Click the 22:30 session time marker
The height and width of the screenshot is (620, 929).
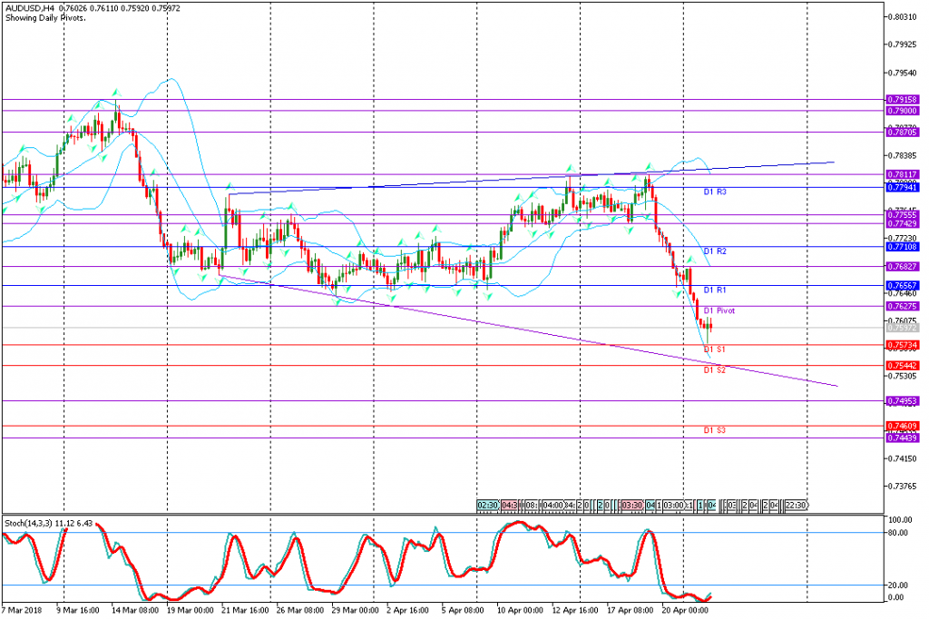point(796,505)
